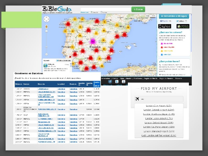
Task: Open the Facebook icon in footer
Action: (x=110, y=82)
